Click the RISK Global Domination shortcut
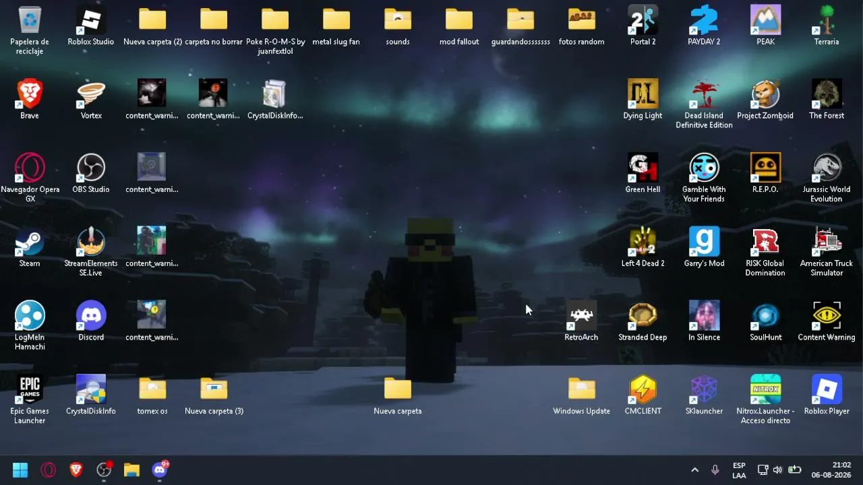Viewport: 863px width, 485px height. pyautogui.click(x=765, y=253)
